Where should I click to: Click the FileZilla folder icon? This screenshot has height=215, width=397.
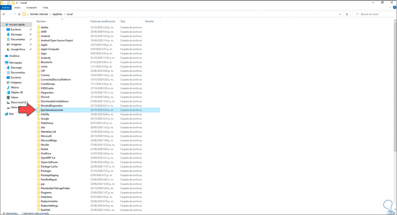pyautogui.click(x=38, y=114)
